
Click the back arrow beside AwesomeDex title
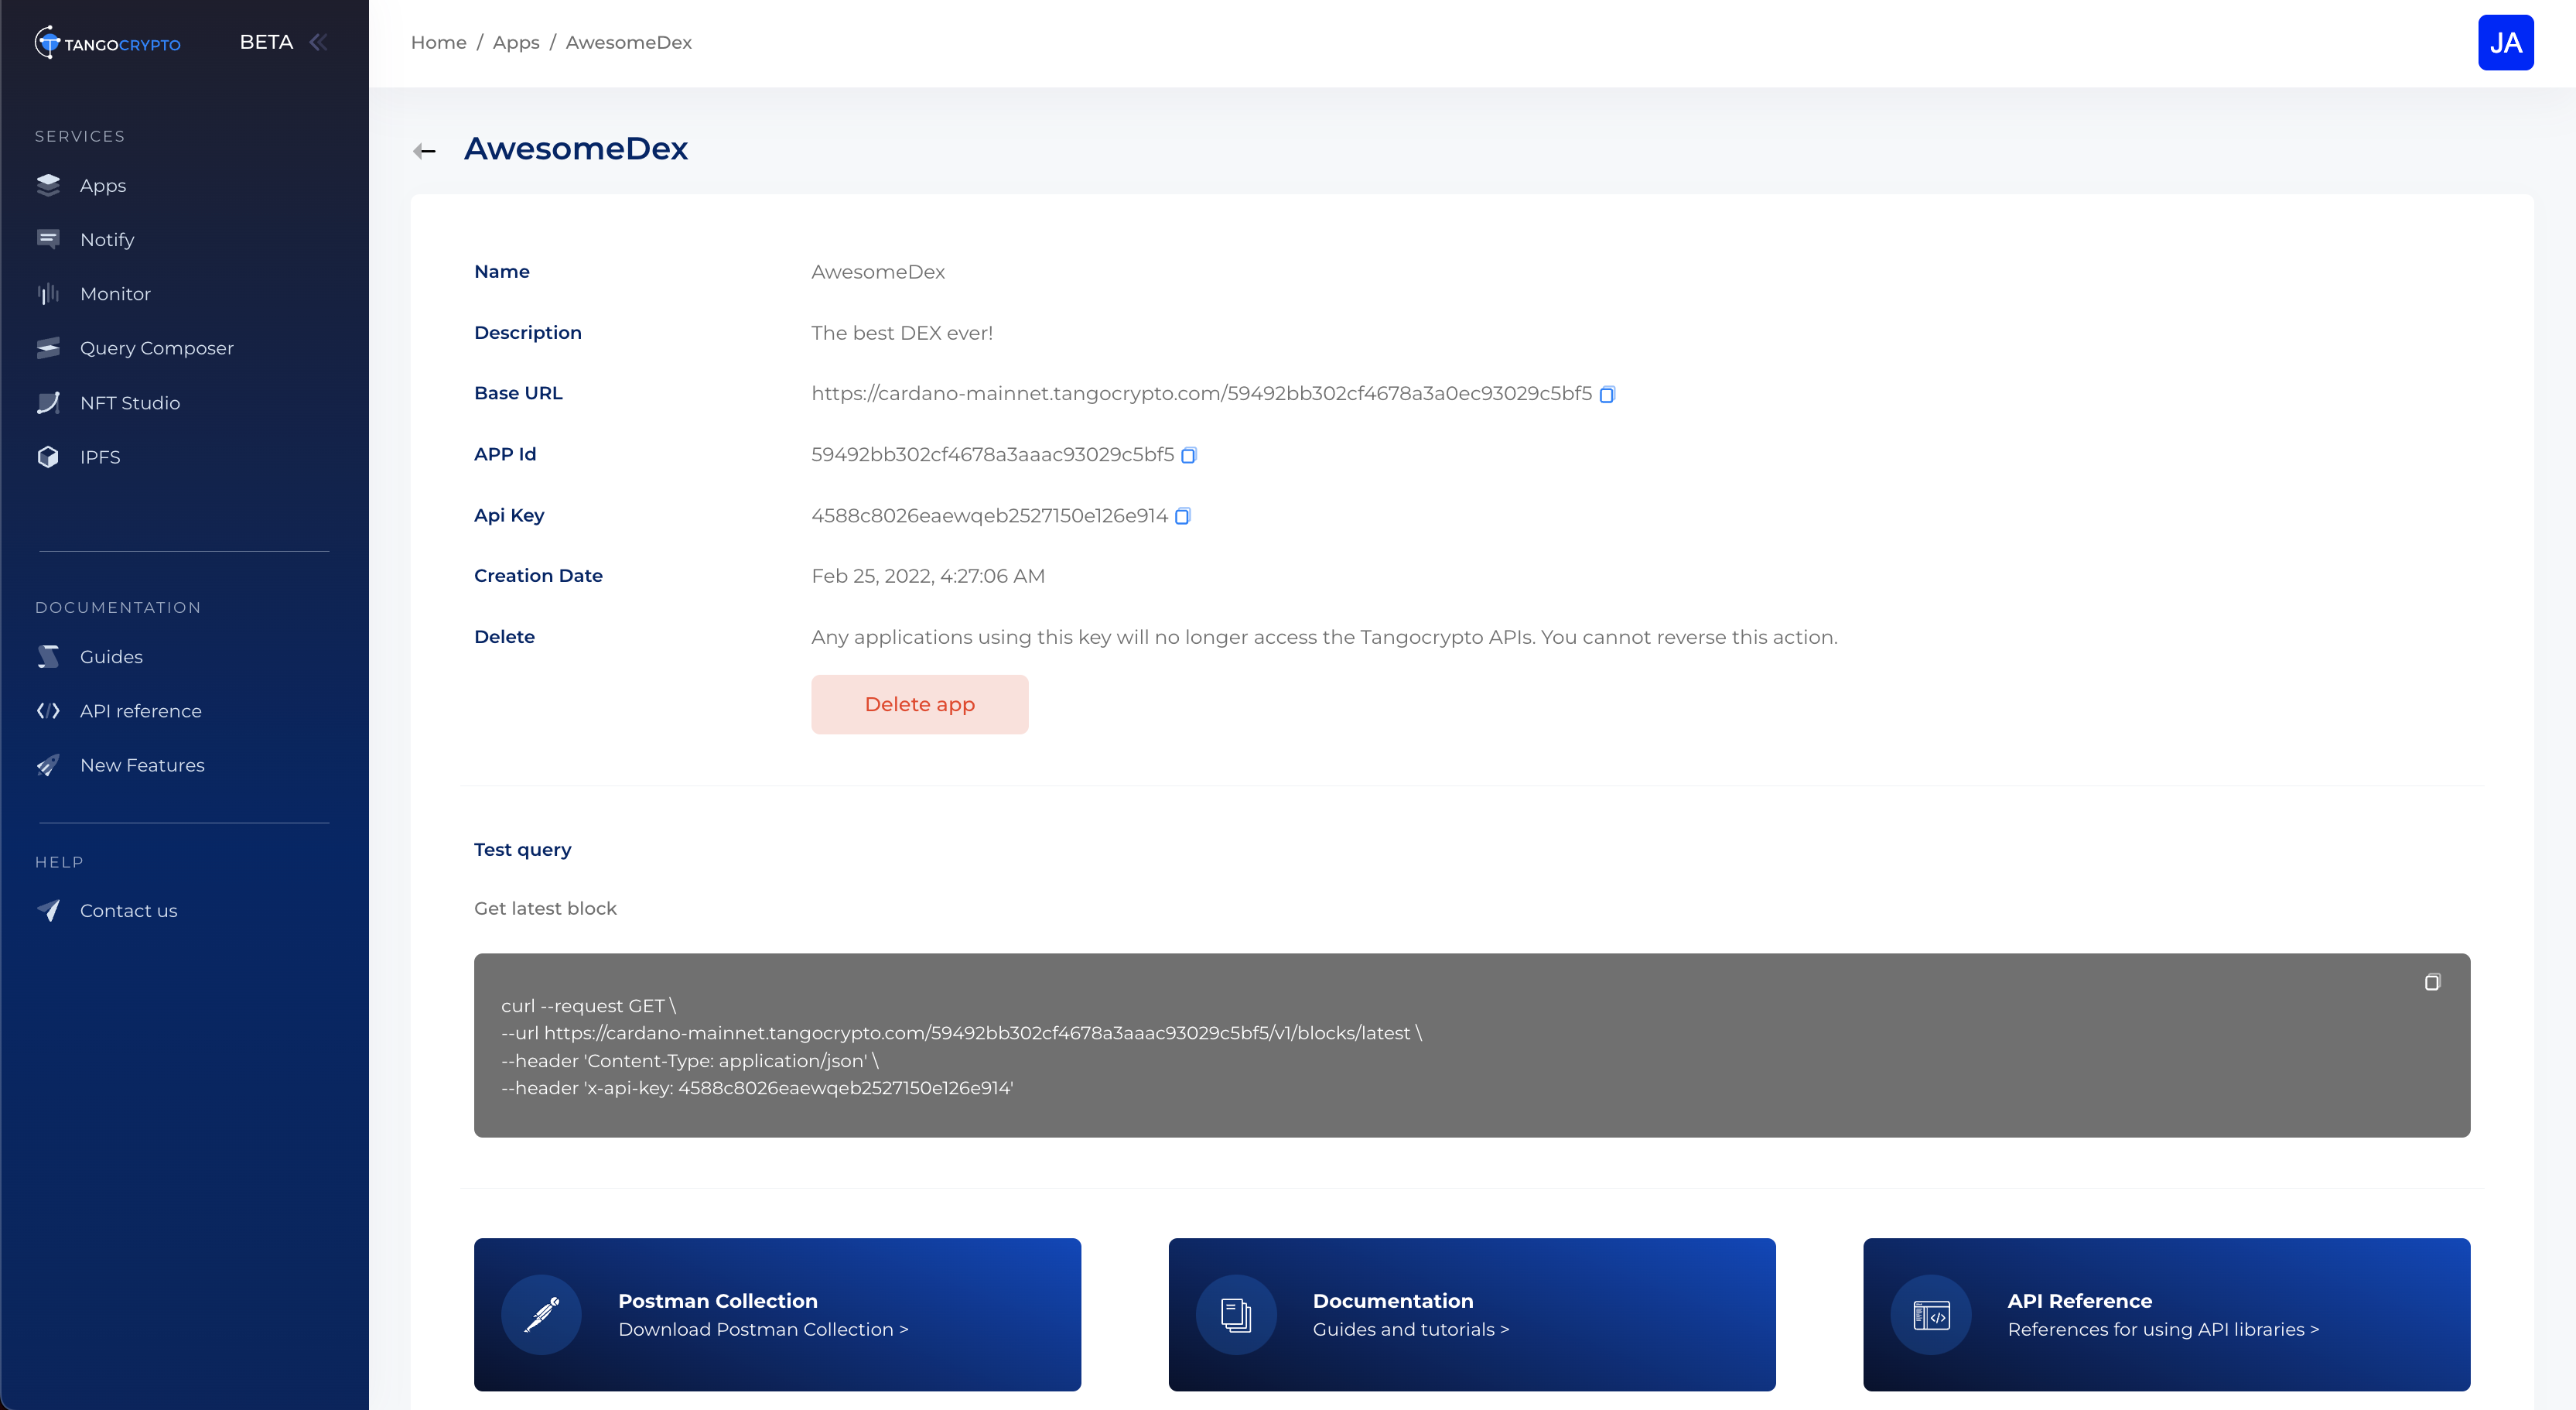tap(424, 151)
